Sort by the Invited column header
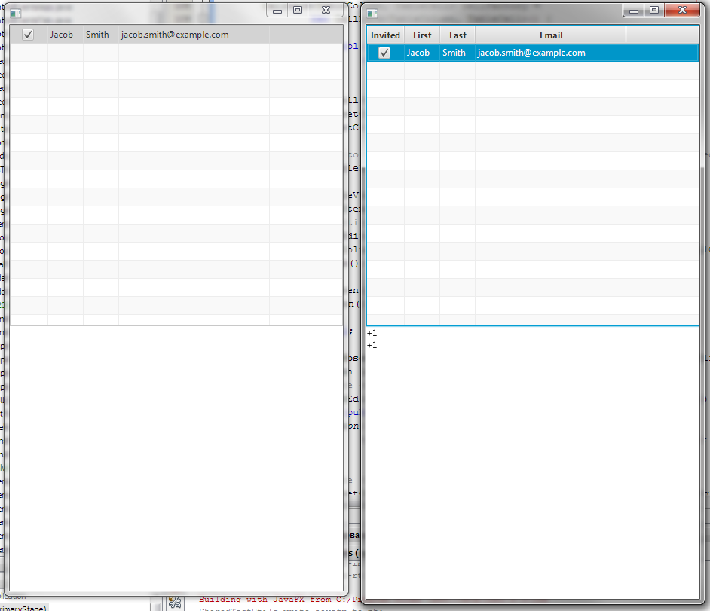 [x=385, y=35]
